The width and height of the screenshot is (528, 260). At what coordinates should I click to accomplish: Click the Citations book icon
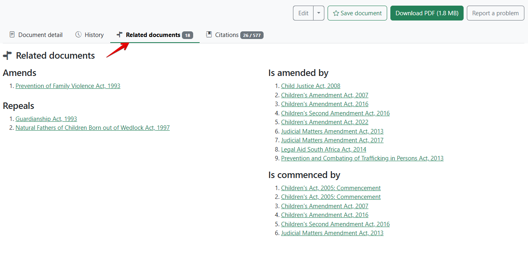coord(209,35)
